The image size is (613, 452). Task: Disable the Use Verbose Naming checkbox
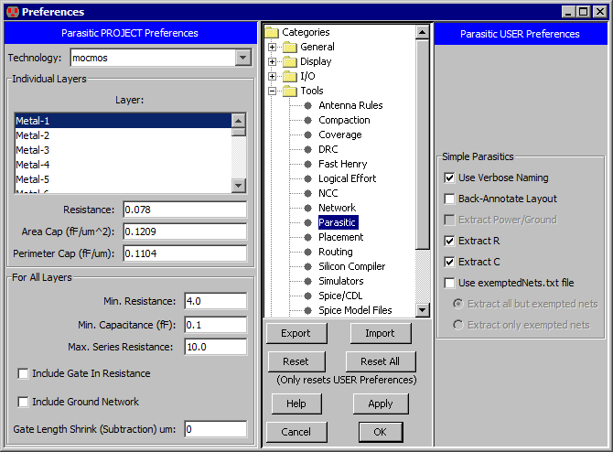[x=449, y=178]
